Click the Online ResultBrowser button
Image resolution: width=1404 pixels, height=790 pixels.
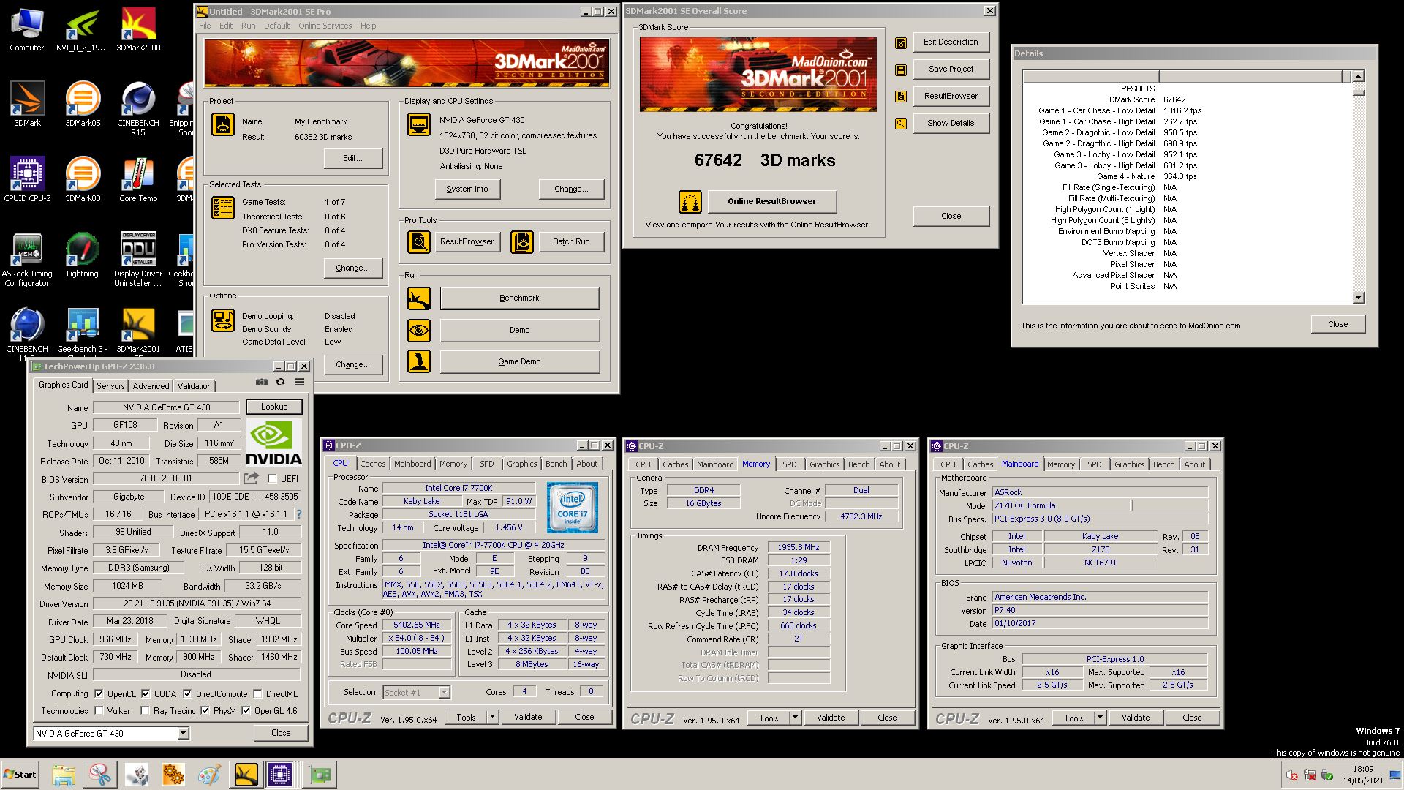[771, 201]
